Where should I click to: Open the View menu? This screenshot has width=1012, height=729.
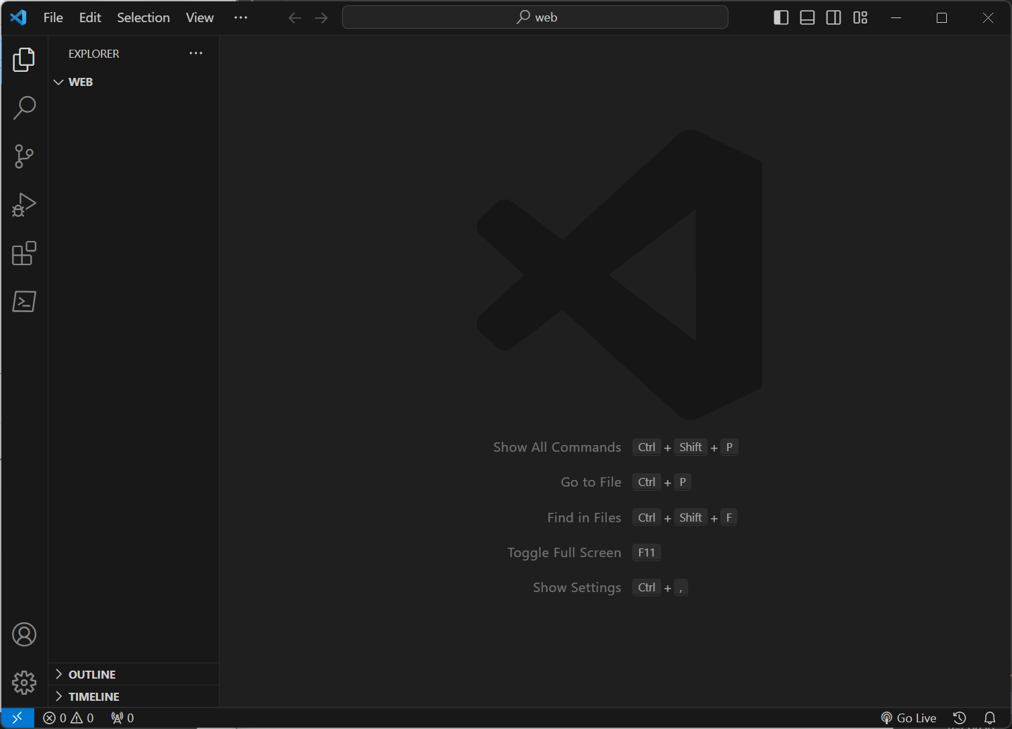200,17
